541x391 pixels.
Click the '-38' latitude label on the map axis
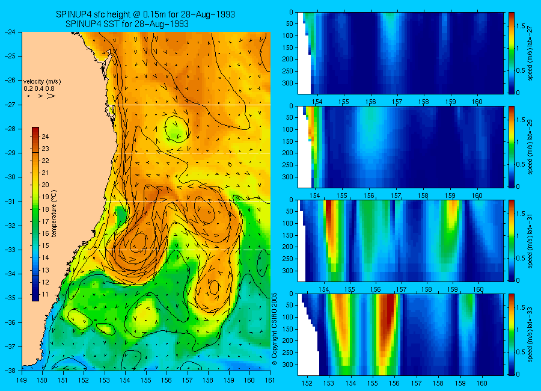pos(11,371)
